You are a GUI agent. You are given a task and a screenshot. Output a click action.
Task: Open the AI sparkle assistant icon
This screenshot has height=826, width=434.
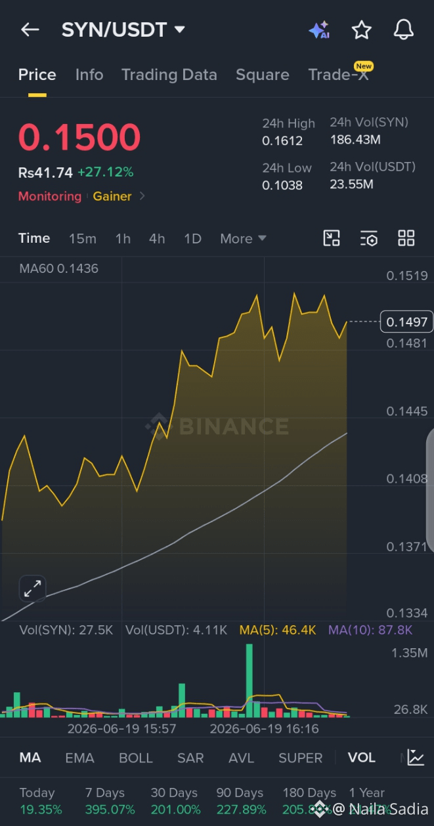[x=319, y=30]
